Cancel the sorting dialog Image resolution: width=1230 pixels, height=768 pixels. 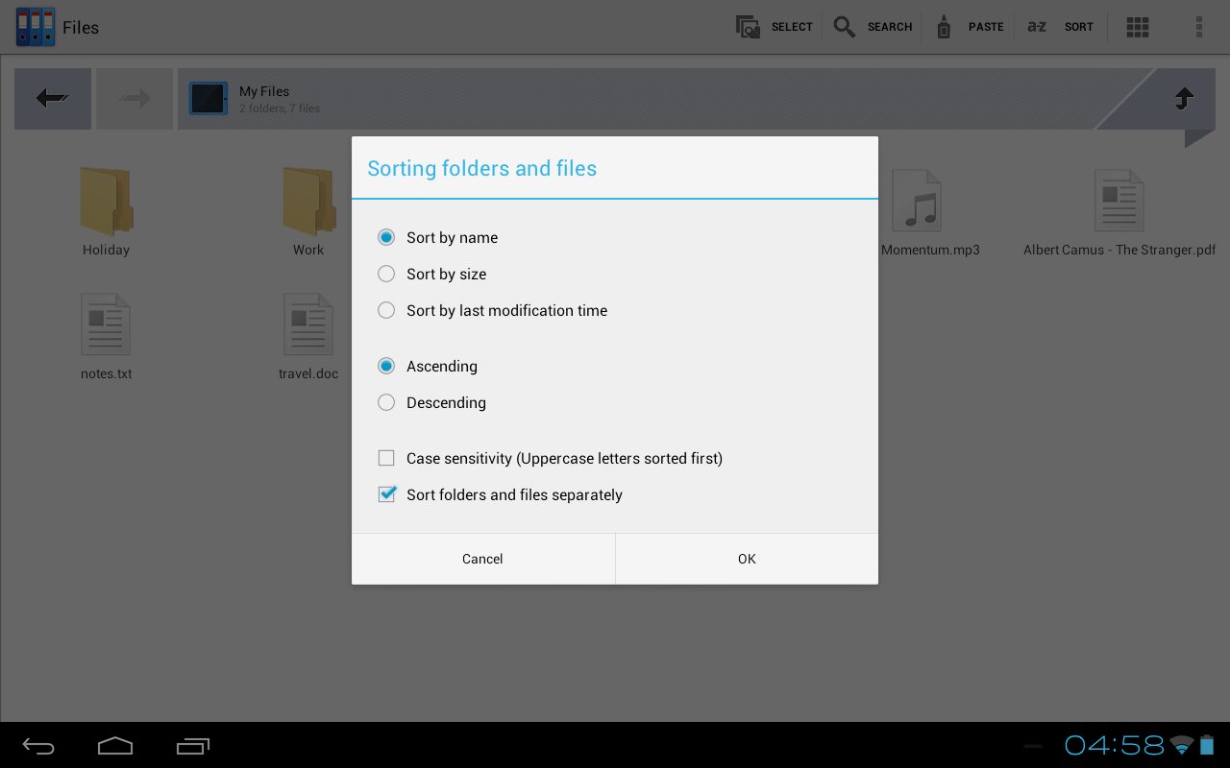pos(482,559)
